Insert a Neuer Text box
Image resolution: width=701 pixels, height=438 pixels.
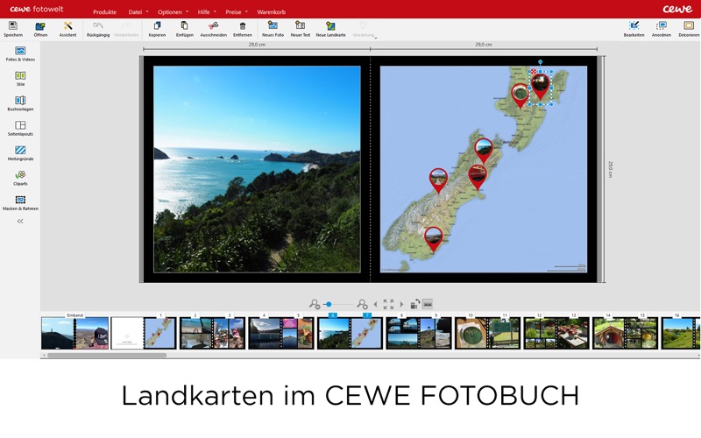pos(300,29)
